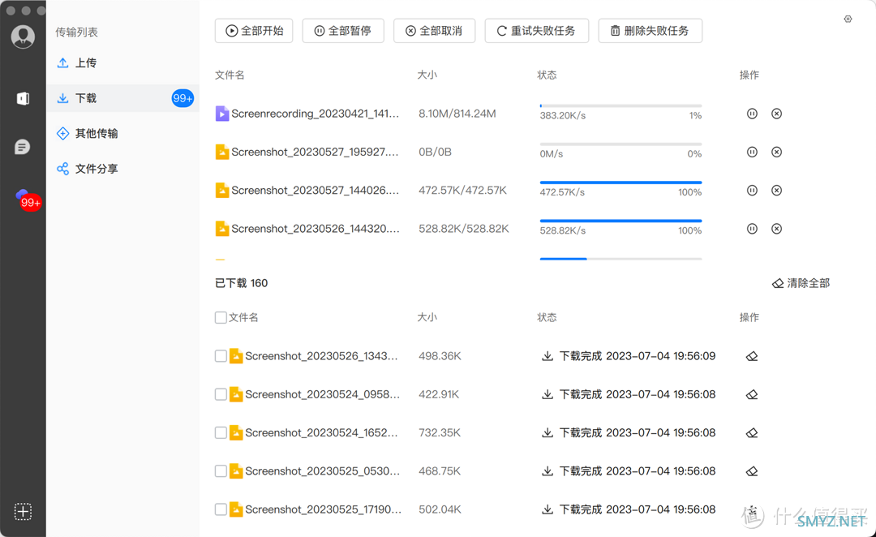
Task: Pause the Screenshot_20230527_195927 download
Action: 752,152
